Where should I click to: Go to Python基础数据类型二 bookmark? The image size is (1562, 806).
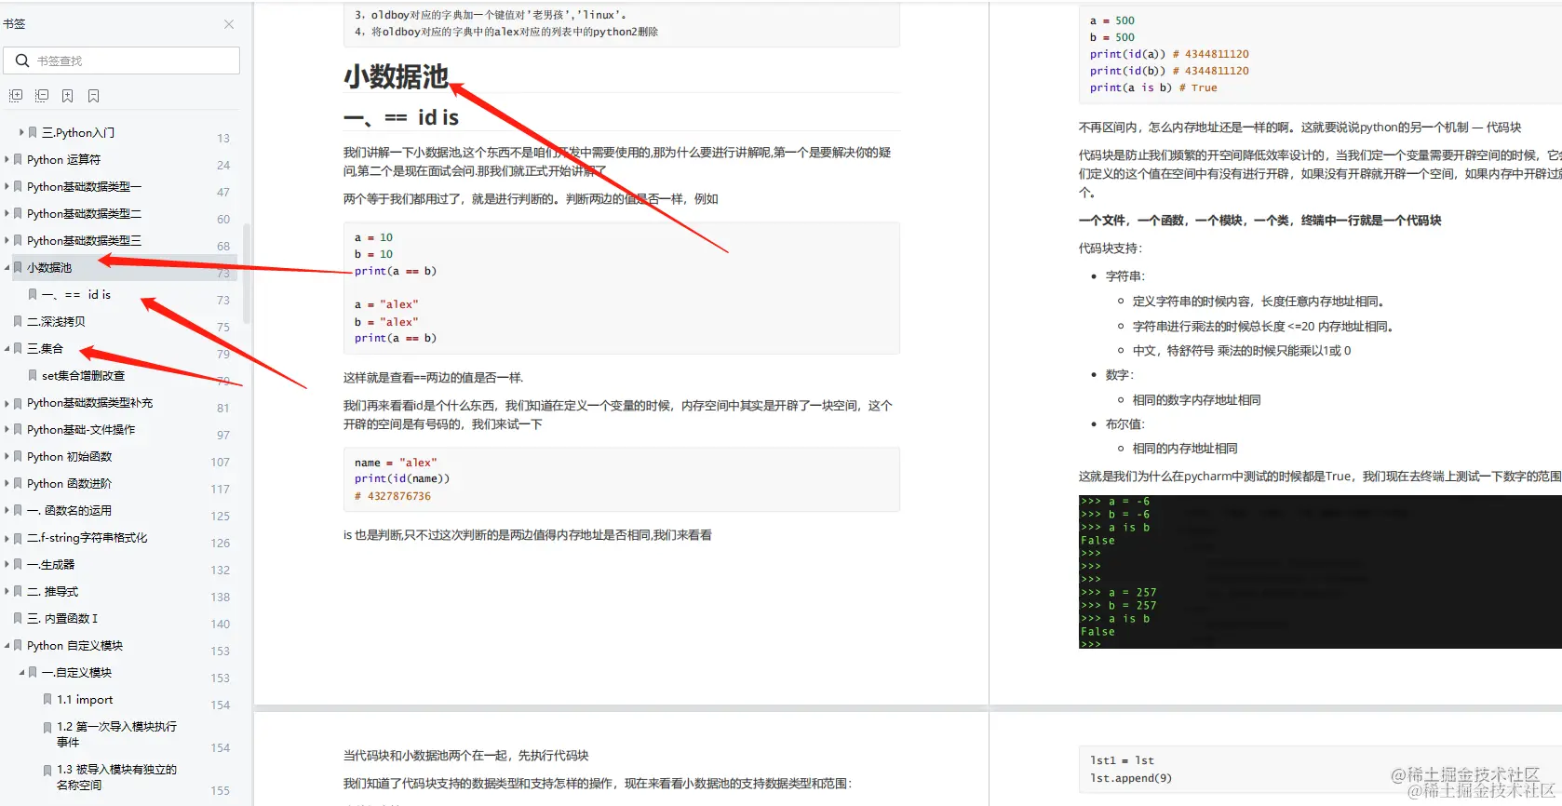(84, 213)
